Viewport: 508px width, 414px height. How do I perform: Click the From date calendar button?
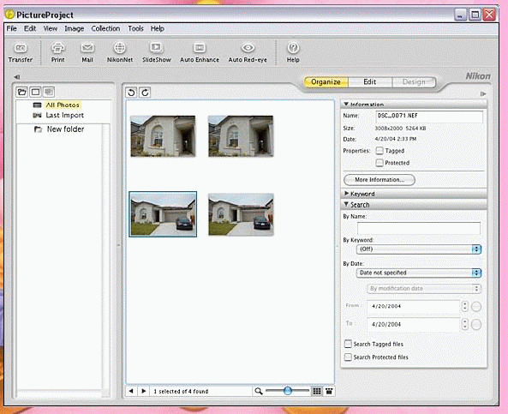pos(476,306)
